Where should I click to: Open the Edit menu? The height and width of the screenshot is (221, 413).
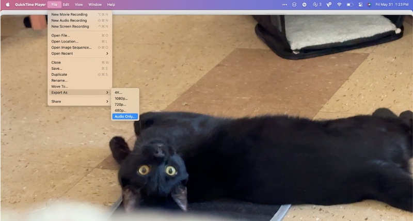[x=66, y=5]
